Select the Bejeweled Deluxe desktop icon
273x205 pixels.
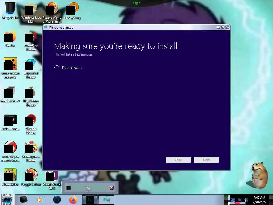[31, 68]
